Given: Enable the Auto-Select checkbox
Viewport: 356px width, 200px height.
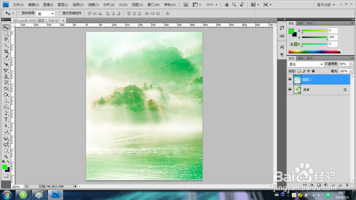Looking at the screenshot, I should 20,13.
